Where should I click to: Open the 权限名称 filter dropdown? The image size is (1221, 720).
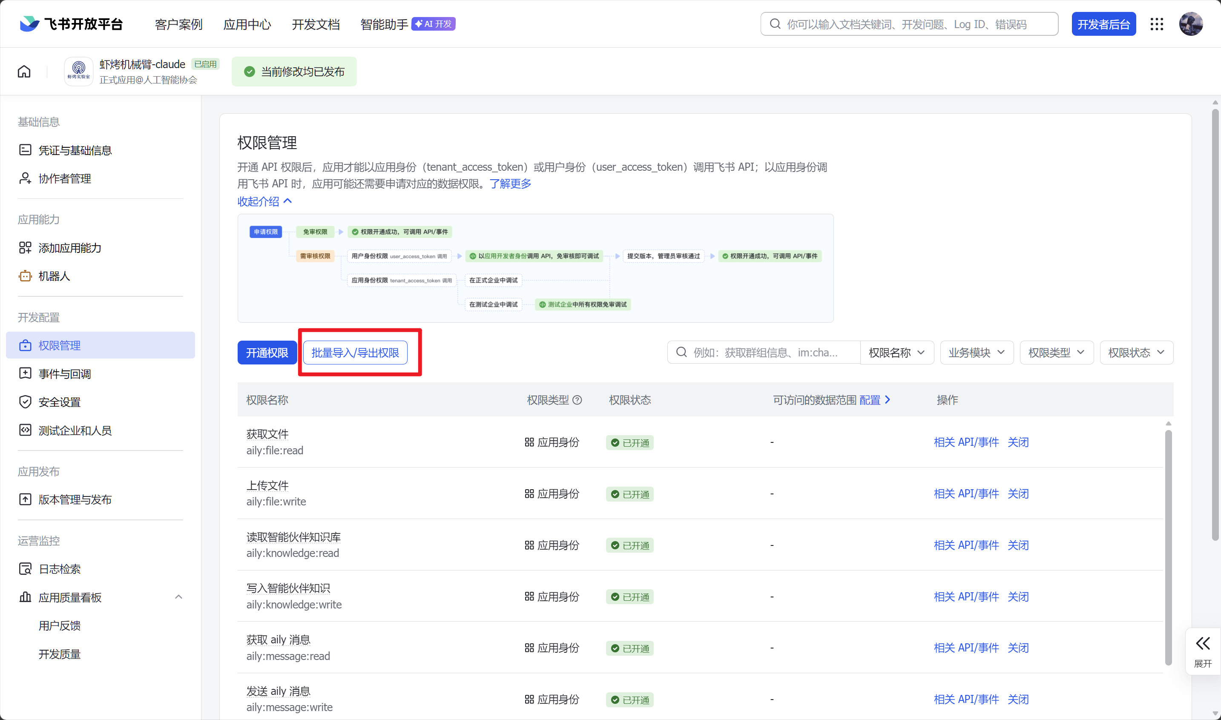click(896, 353)
